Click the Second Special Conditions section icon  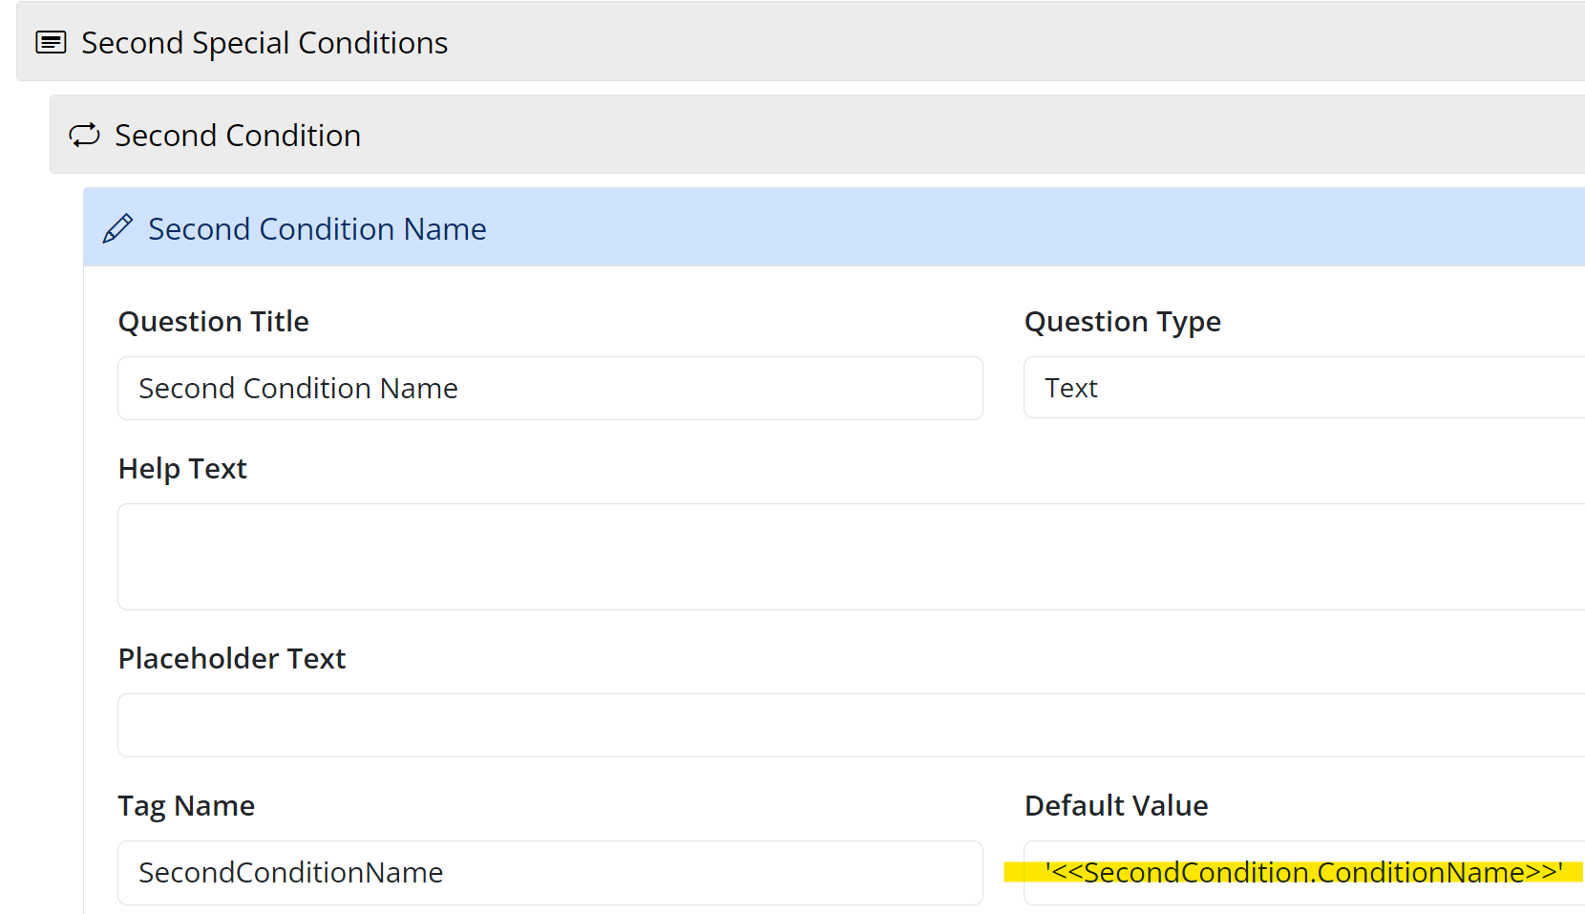[51, 43]
